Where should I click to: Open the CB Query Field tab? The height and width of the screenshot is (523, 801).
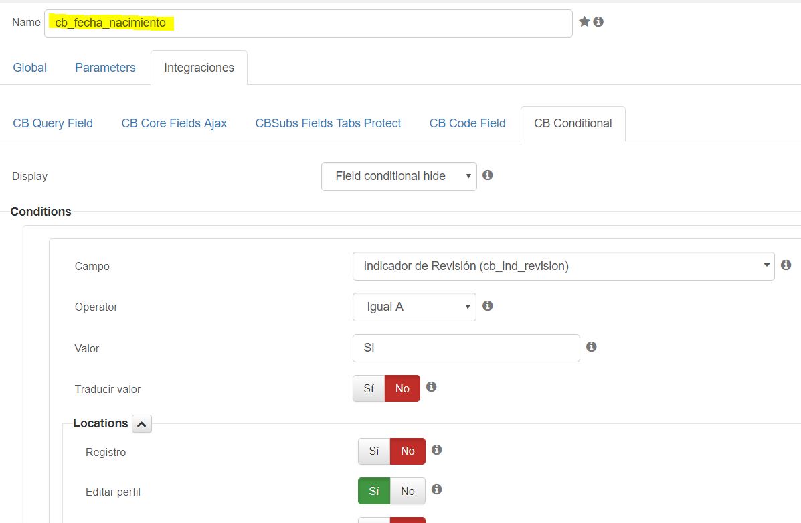pos(53,123)
